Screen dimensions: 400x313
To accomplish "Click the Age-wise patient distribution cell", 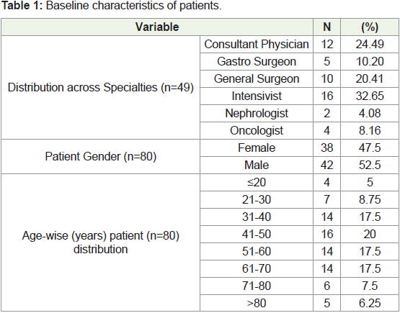I will point(100,242).
